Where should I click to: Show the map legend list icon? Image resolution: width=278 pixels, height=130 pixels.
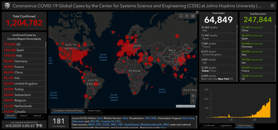(187, 16)
